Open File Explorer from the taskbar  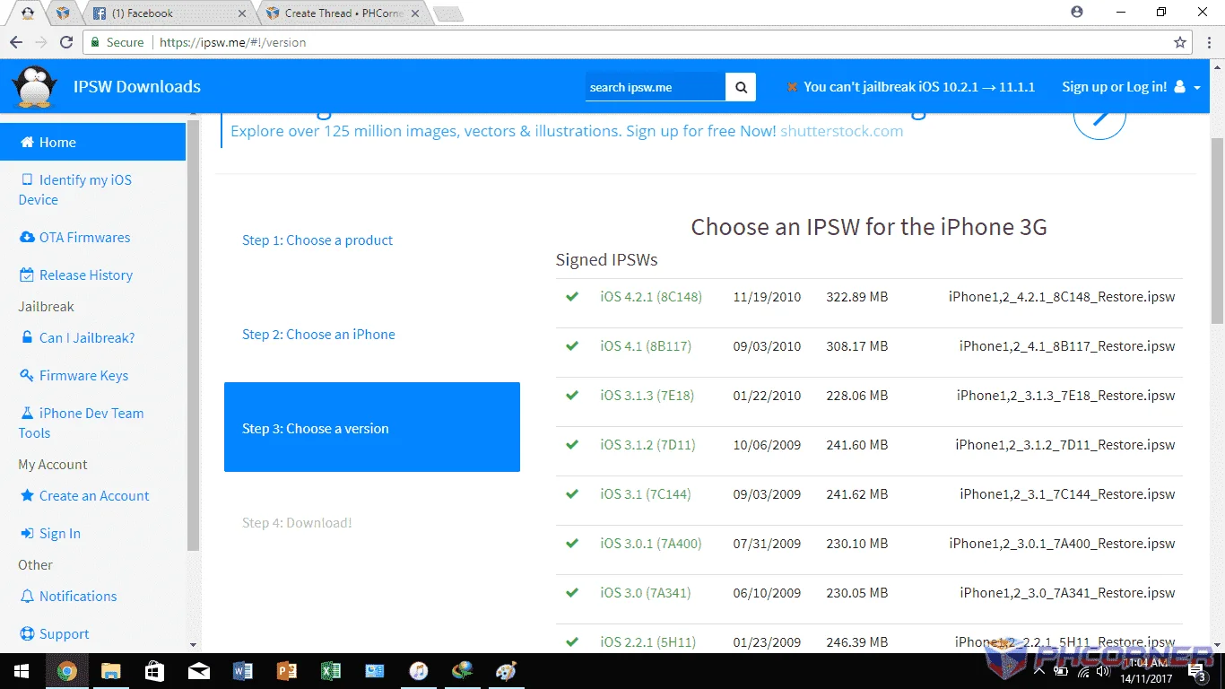click(110, 671)
